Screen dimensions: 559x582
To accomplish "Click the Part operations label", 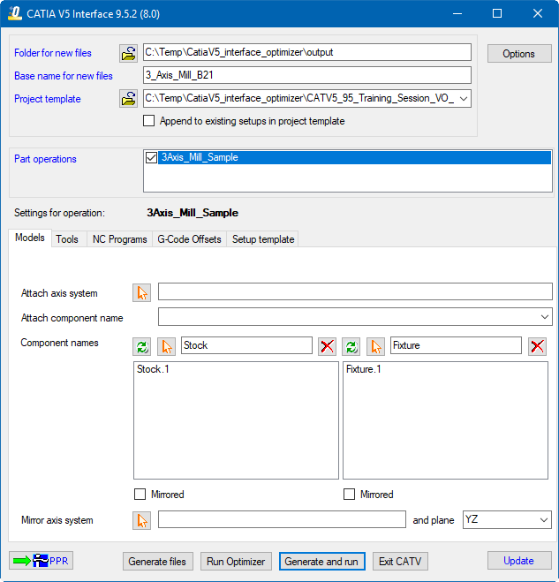I will (x=45, y=159).
